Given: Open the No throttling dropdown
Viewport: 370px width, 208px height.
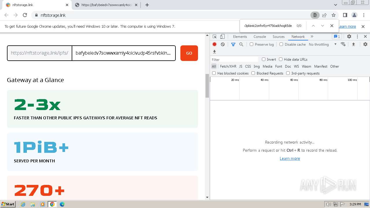Looking at the screenshot, I should pyautogui.click(x=323, y=44).
